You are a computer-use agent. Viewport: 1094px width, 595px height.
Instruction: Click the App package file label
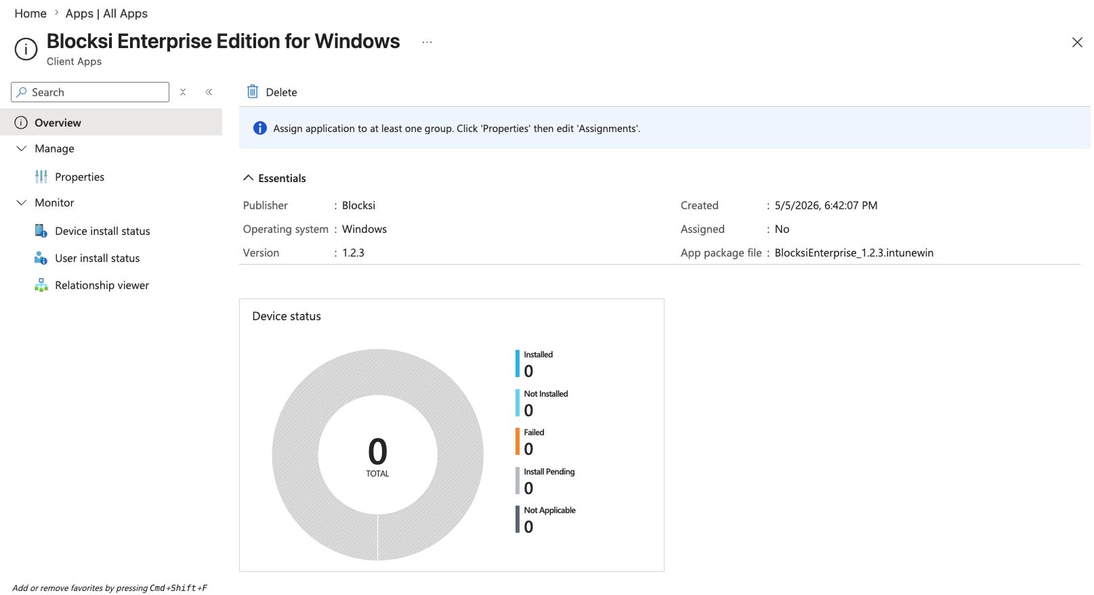click(721, 252)
